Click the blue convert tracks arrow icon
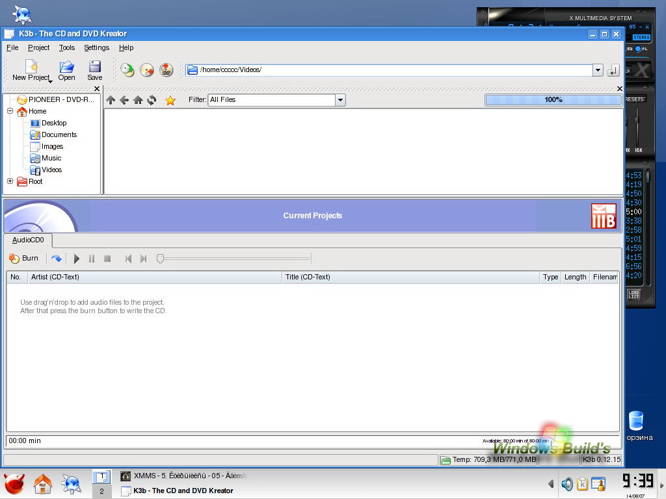 [56, 259]
